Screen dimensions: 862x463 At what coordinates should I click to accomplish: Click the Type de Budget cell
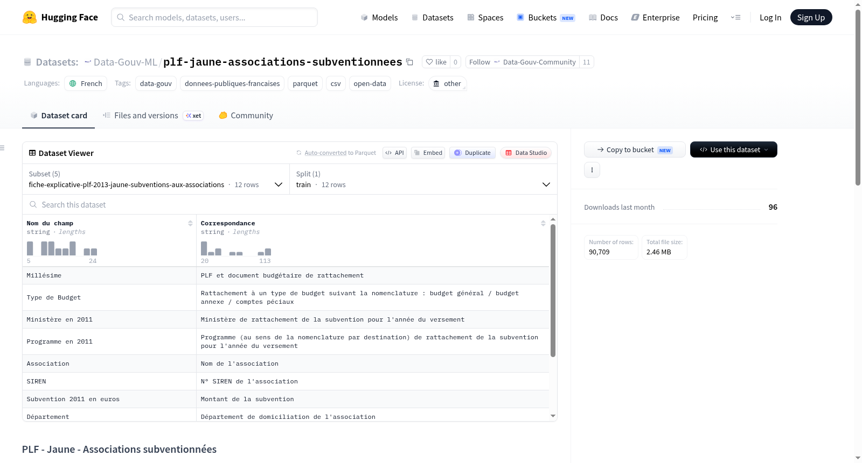[109, 297]
